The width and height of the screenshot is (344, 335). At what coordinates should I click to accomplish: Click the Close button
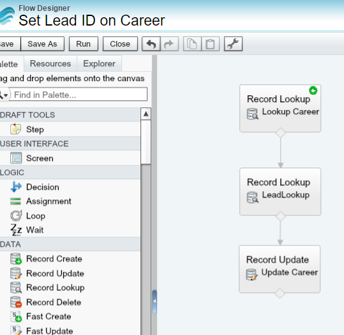click(120, 44)
